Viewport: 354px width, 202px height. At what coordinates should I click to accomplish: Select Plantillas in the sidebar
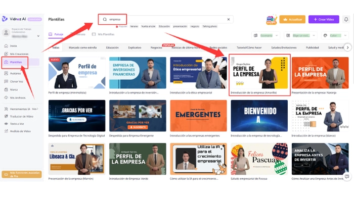pos(16,62)
